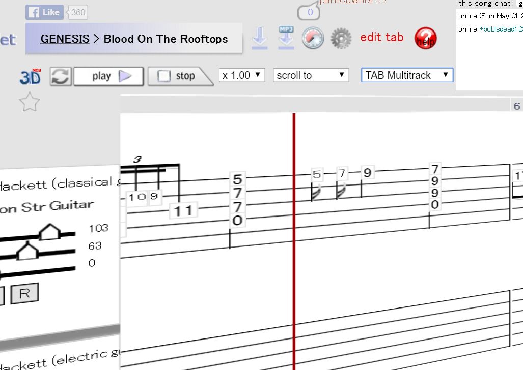This screenshot has height=370, width=523.
Task: Click the 5-7-7-0 chord on the tab
Action: coord(237,200)
